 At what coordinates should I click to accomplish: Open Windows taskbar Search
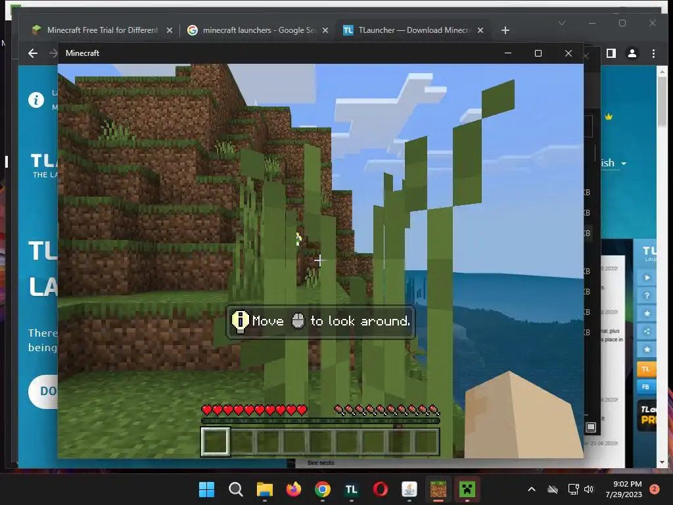point(236,489)
